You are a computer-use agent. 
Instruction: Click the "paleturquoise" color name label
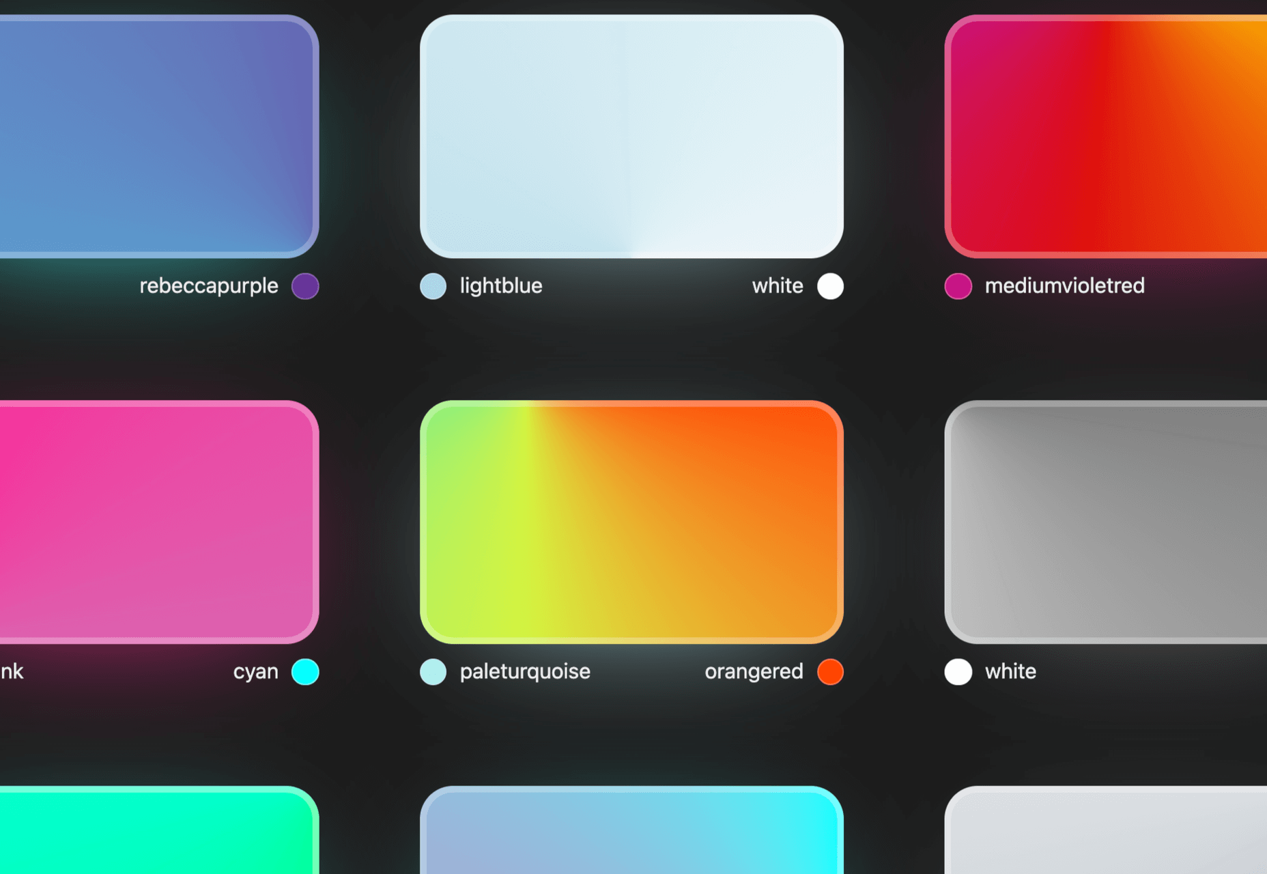(525, 672)
